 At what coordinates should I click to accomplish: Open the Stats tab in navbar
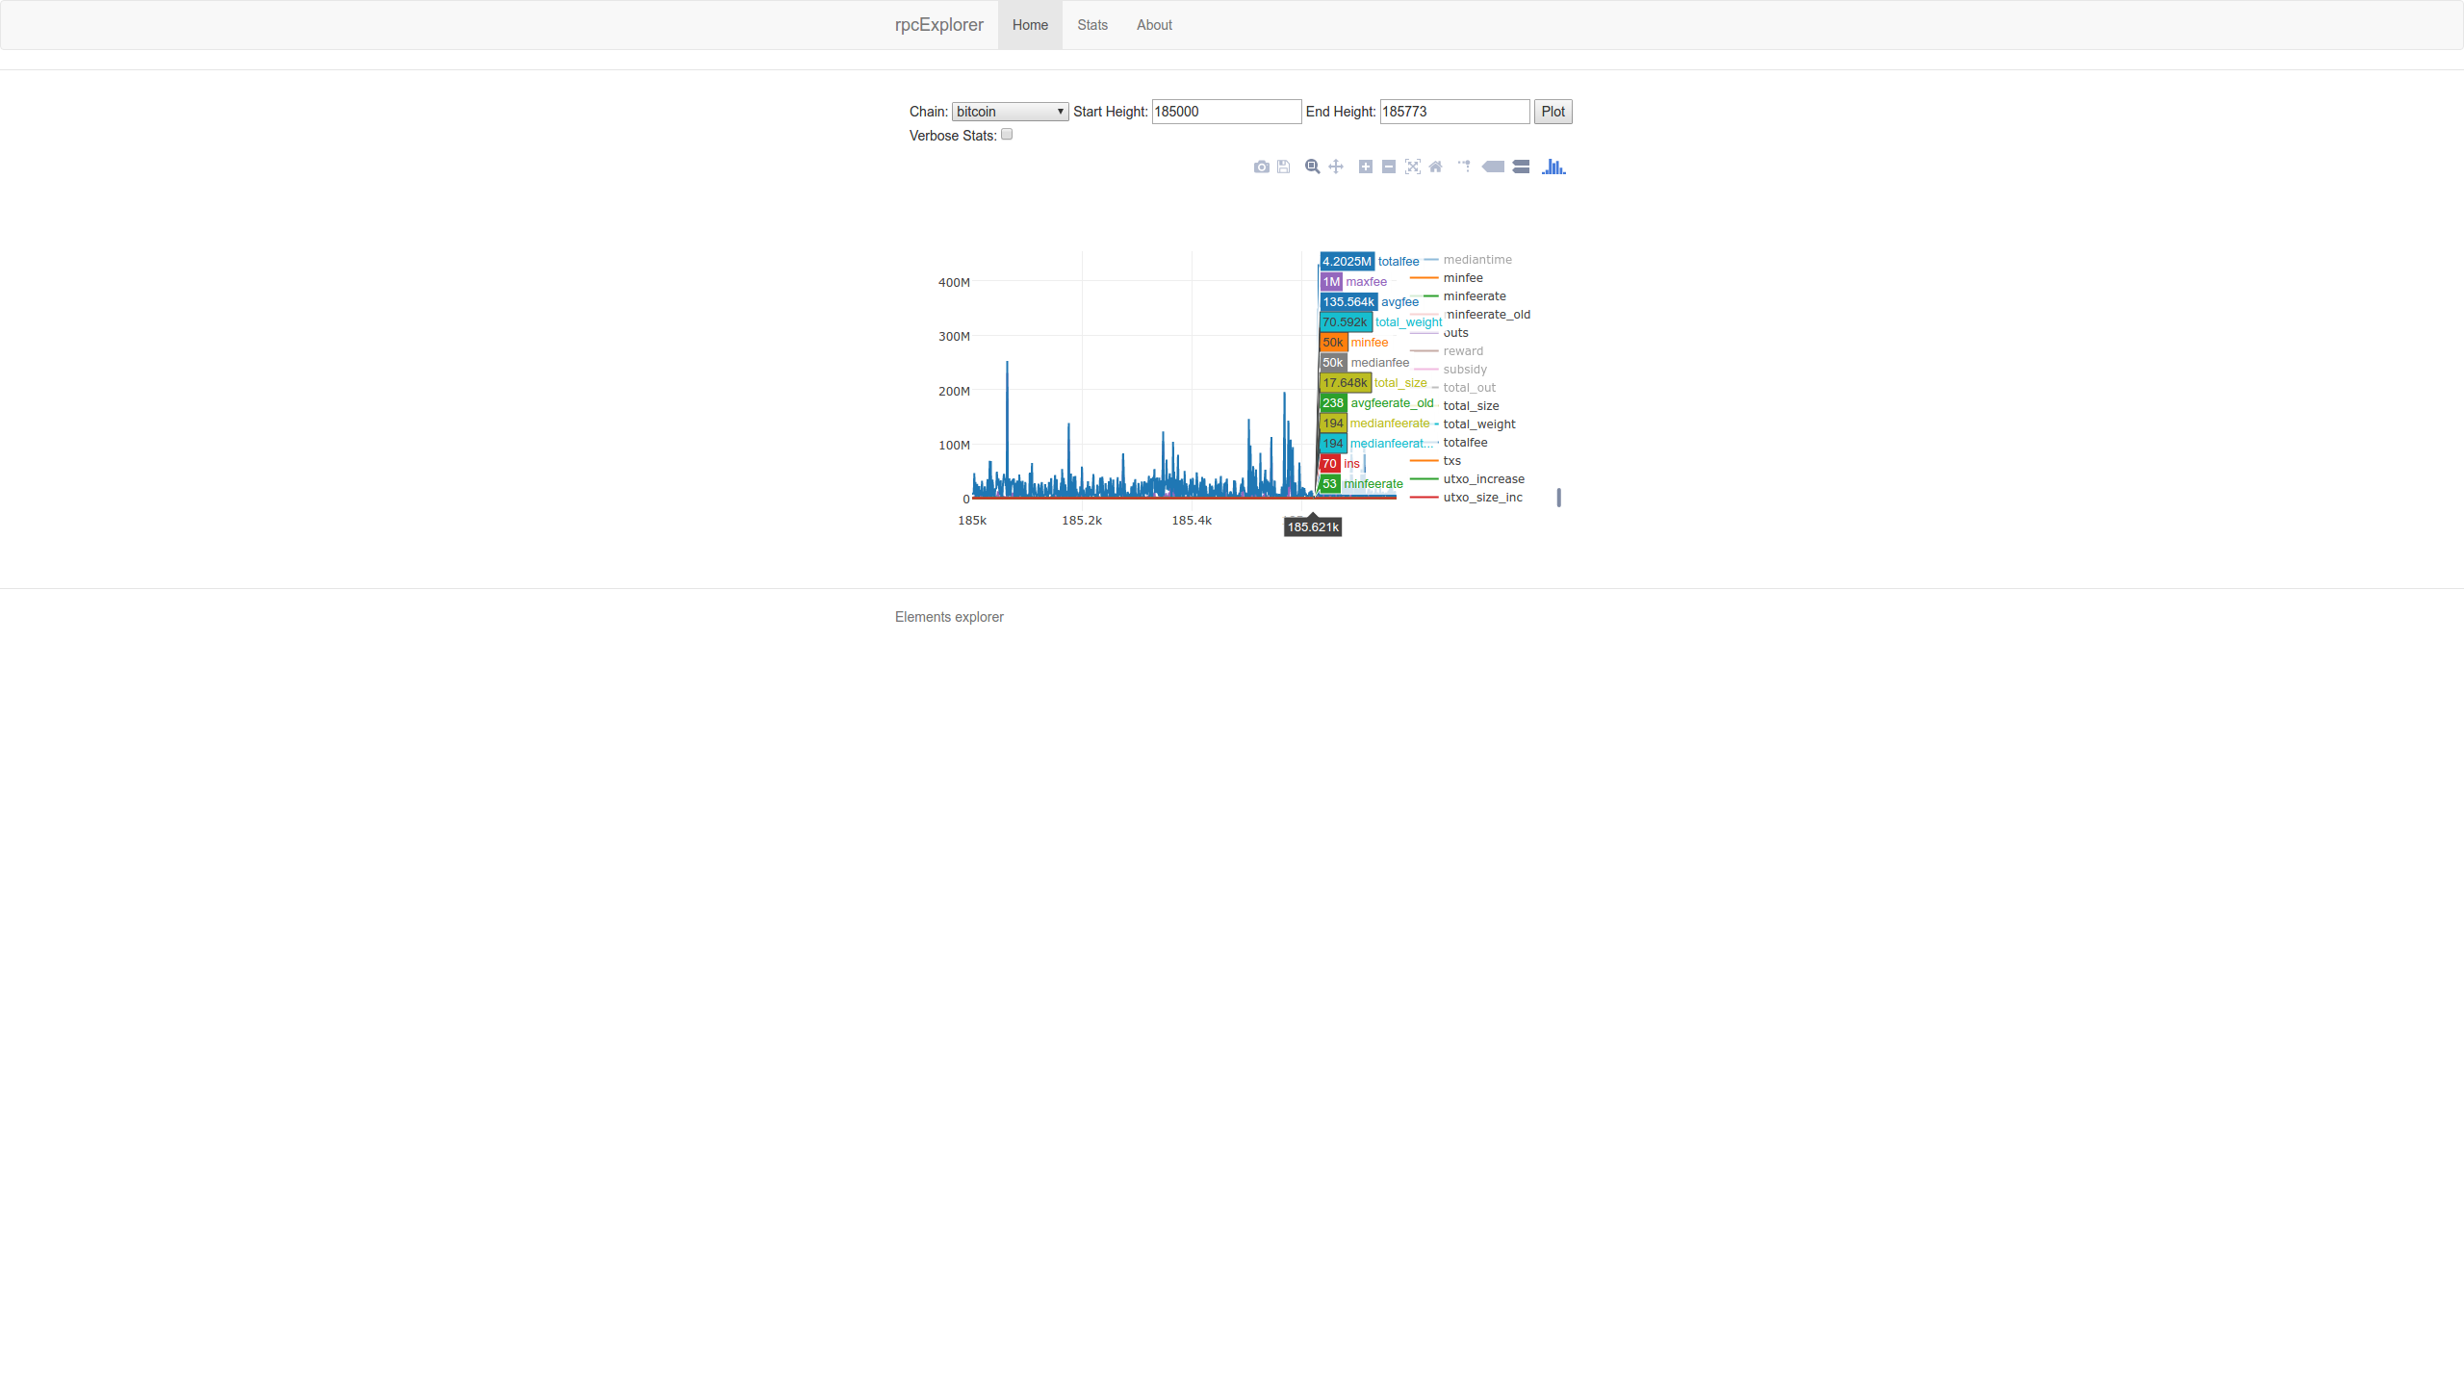click(1091, 25)
